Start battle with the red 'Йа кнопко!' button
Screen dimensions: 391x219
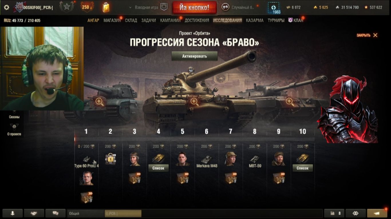coord(194,7)
